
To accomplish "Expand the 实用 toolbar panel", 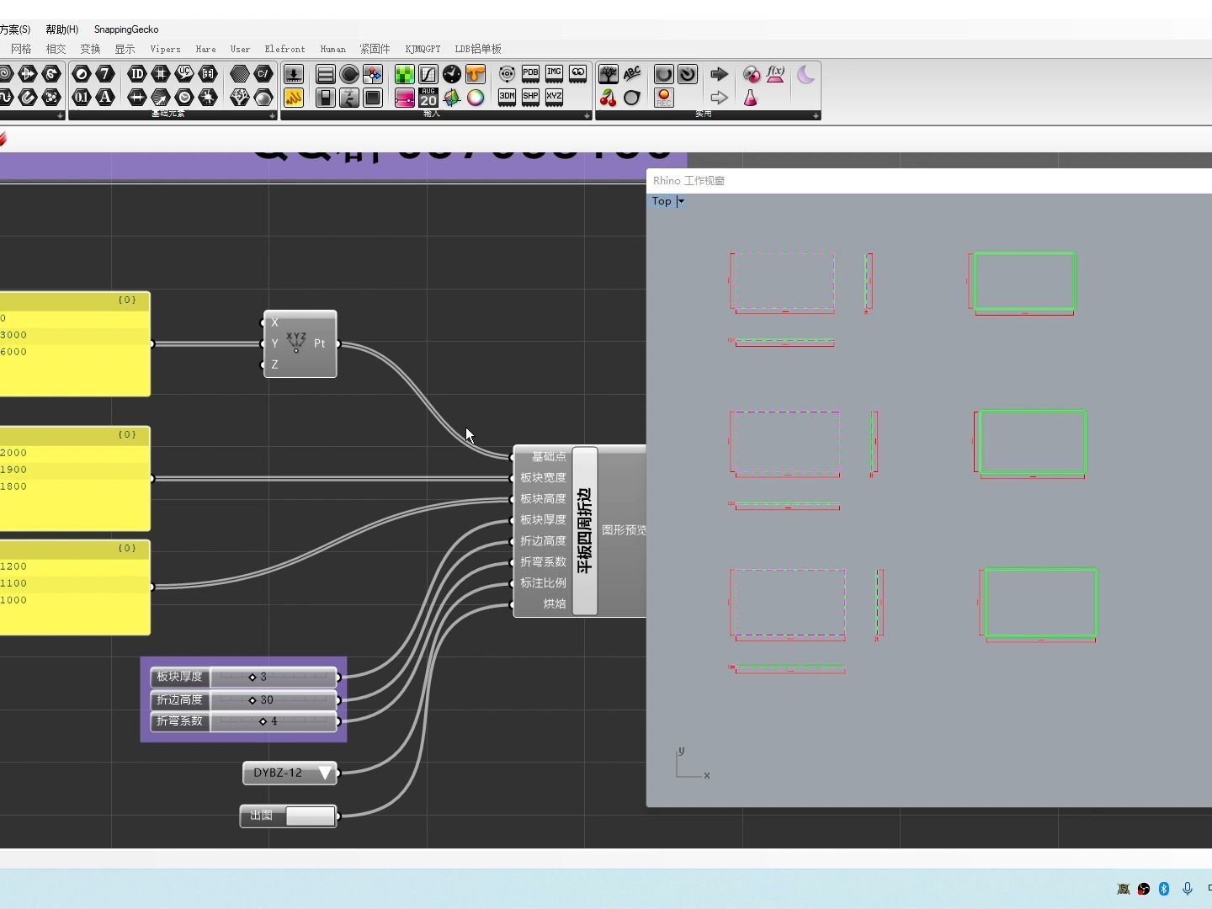I will point(816,115).
